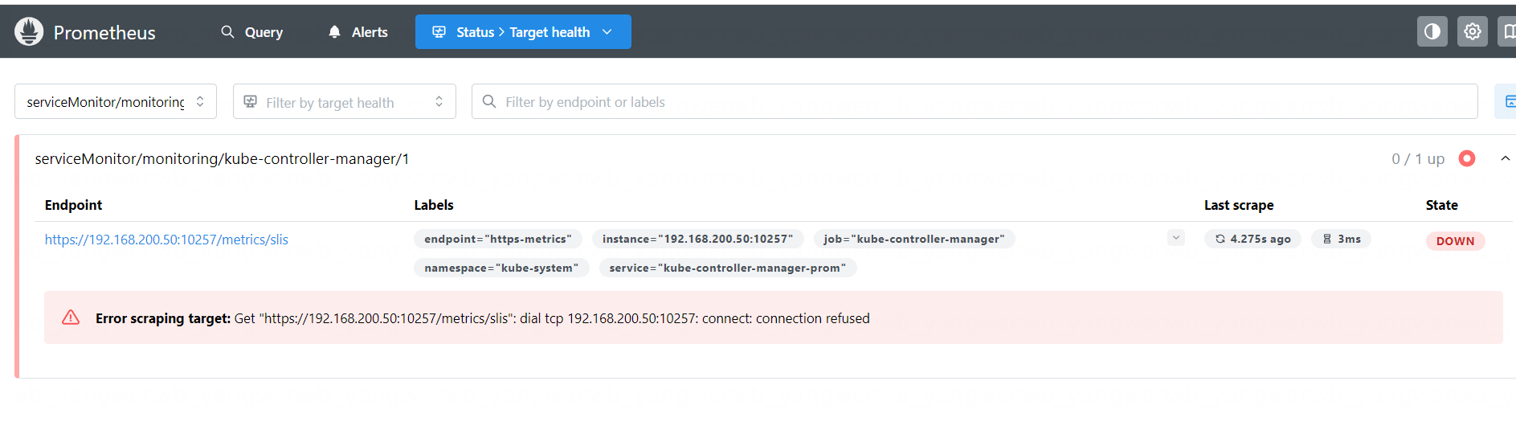Click the Prometheus flame logo
The width and height of the screenshot is (1516, 422).
[x=29, y=32]
